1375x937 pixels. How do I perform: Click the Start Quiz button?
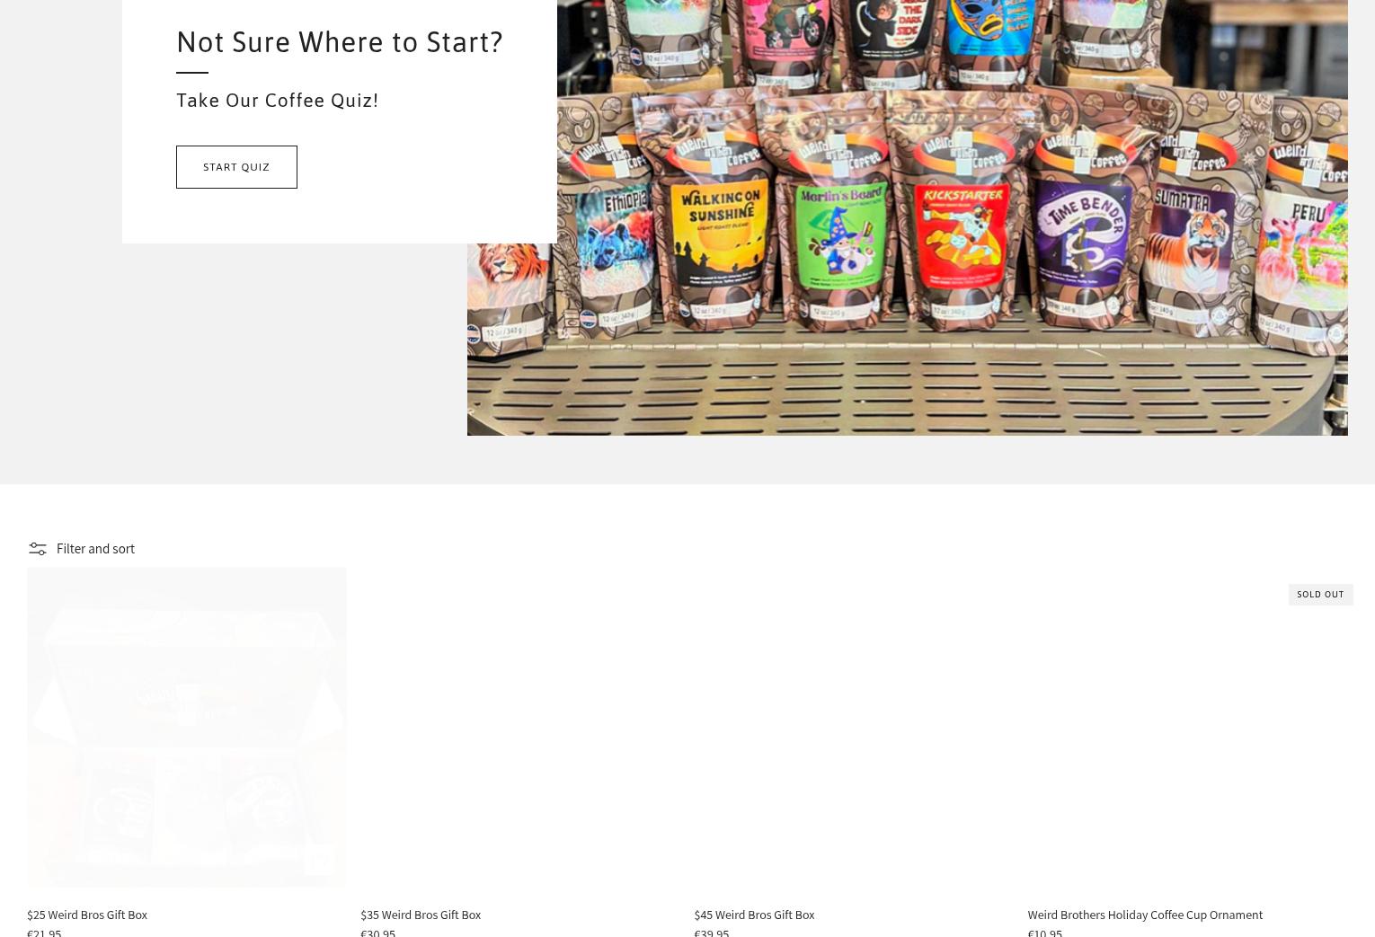click(x=236, y=167)
